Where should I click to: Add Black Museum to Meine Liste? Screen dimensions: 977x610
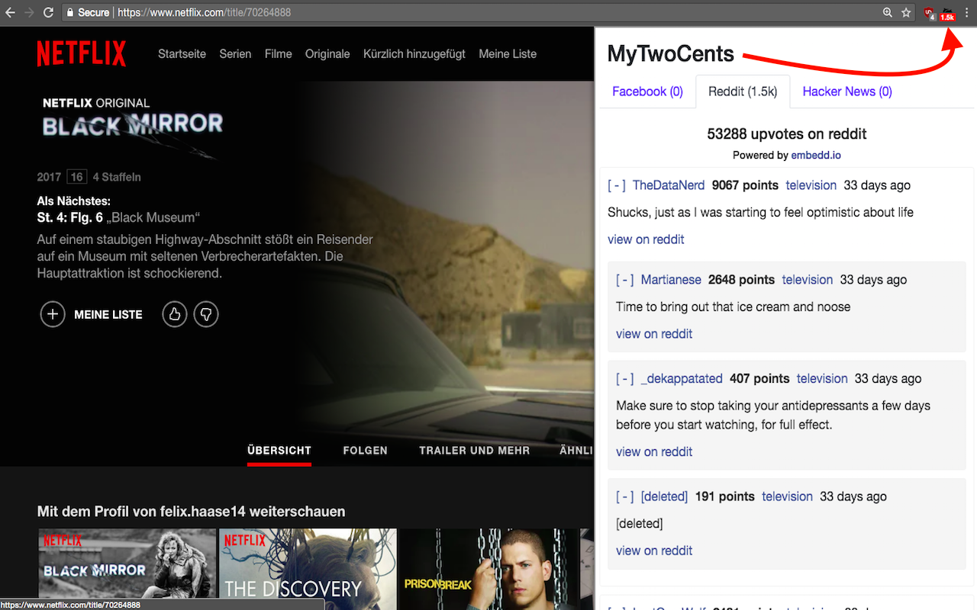coord(53,314)
